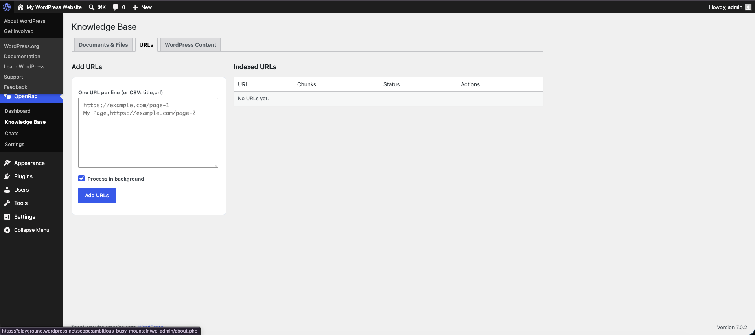This screenshot has width=755, height=335.
Task: Open Plugins menu label
Action: click(23, 176)
